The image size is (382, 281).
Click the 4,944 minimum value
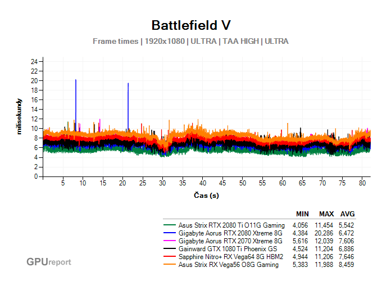[x=300, y=257]
